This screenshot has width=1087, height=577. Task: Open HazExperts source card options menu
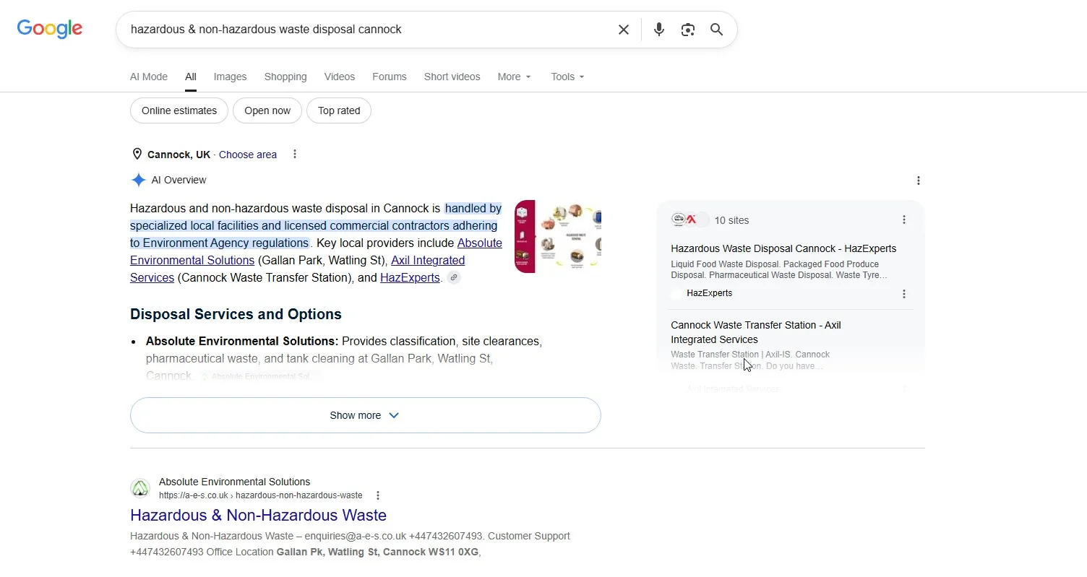[x=904, y=294]
